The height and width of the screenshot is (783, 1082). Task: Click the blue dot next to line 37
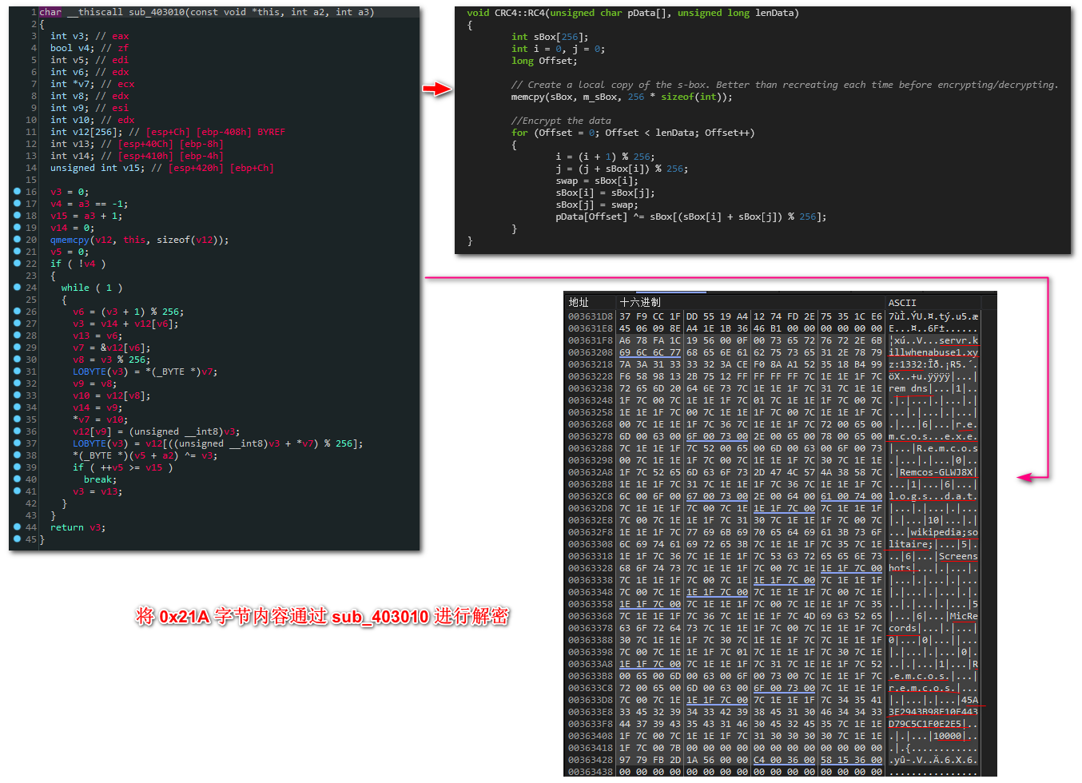coord(18,443)
